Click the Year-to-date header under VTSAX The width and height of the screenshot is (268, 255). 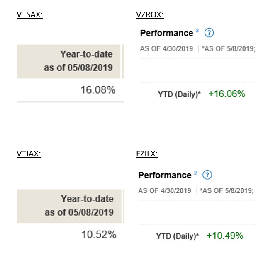pyautogui.click(x=78, y=60)
